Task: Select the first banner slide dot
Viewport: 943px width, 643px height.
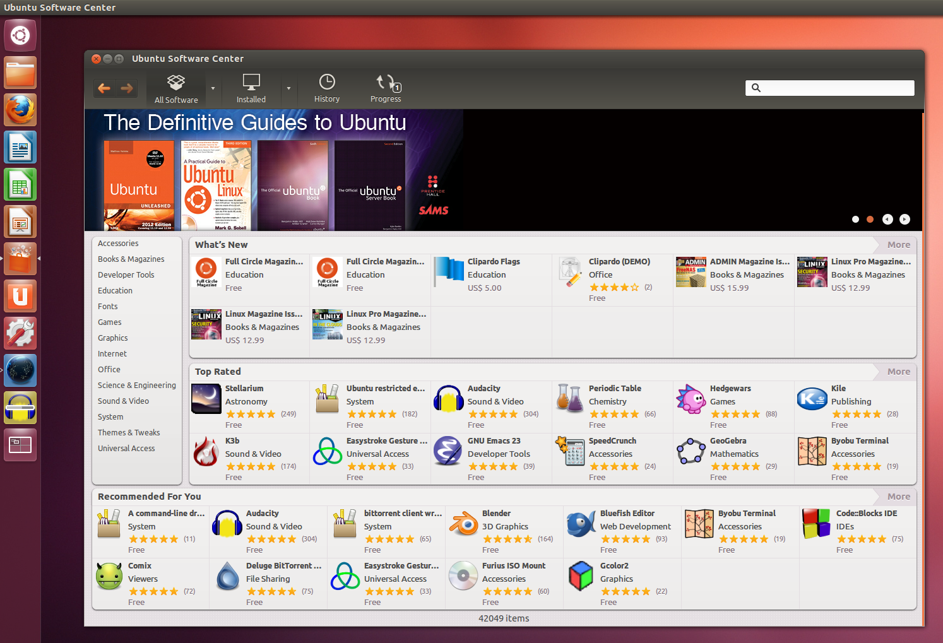Action: point(855,220)
